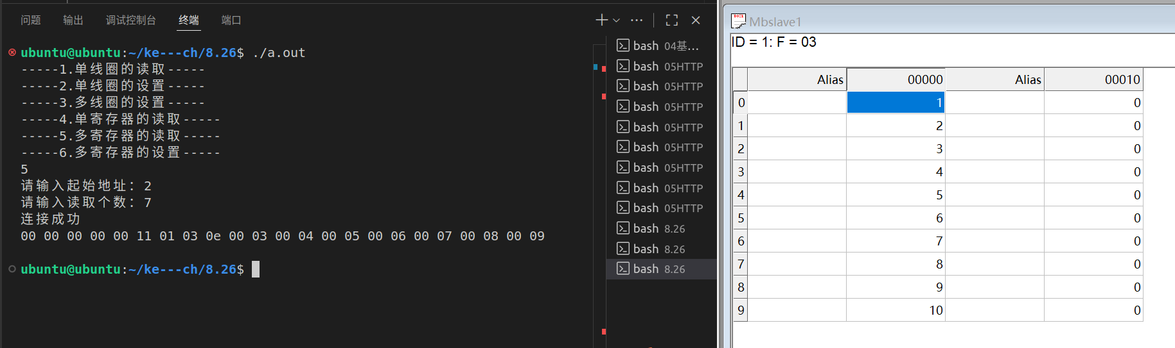Click the ID = 1: F = 03 text

coord(774,42)
